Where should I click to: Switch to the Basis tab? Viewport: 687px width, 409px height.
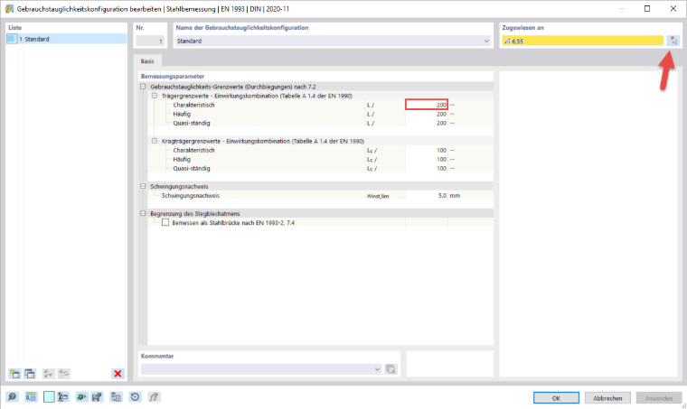(147, 61)
